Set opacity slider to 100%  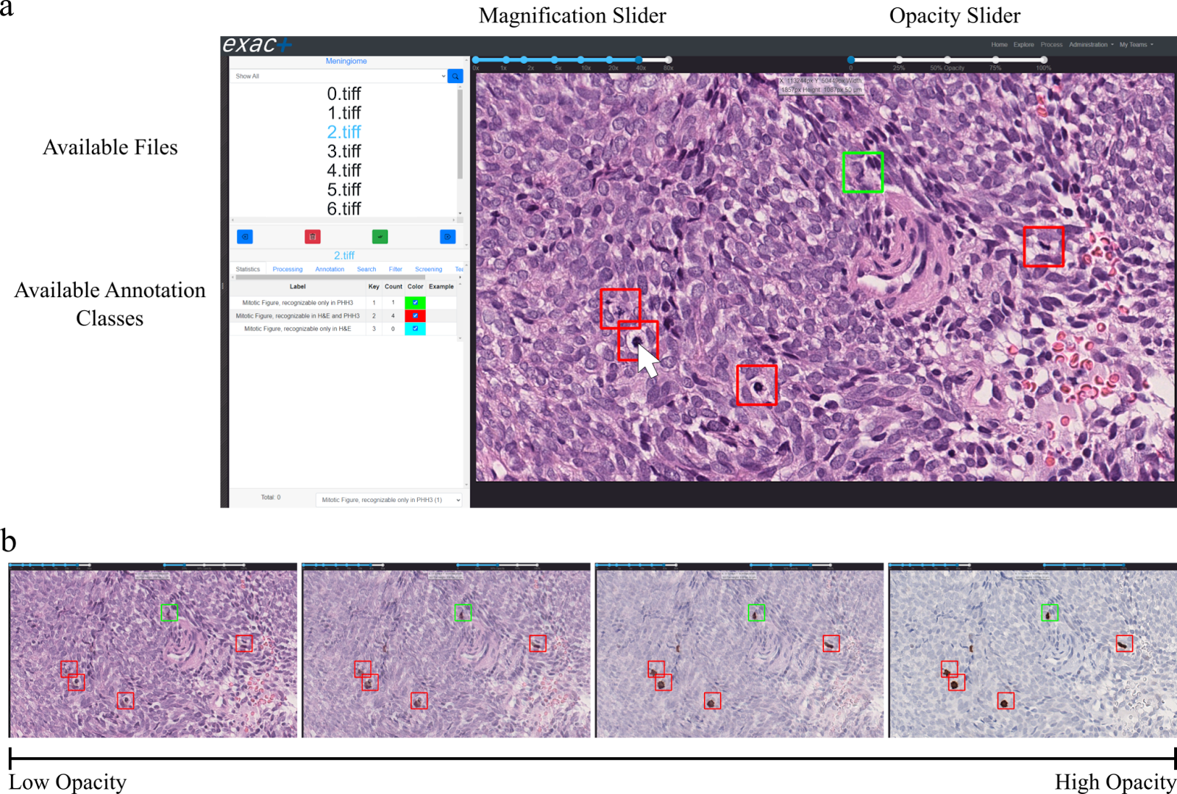(x=1044, y=60)
